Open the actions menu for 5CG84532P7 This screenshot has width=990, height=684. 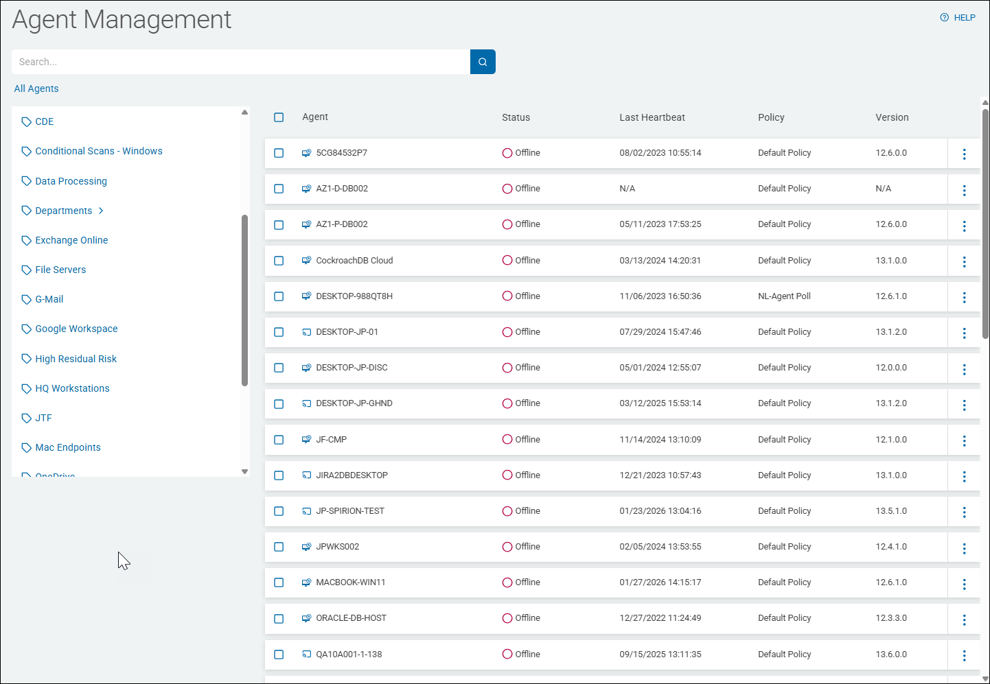coord(964,154)
